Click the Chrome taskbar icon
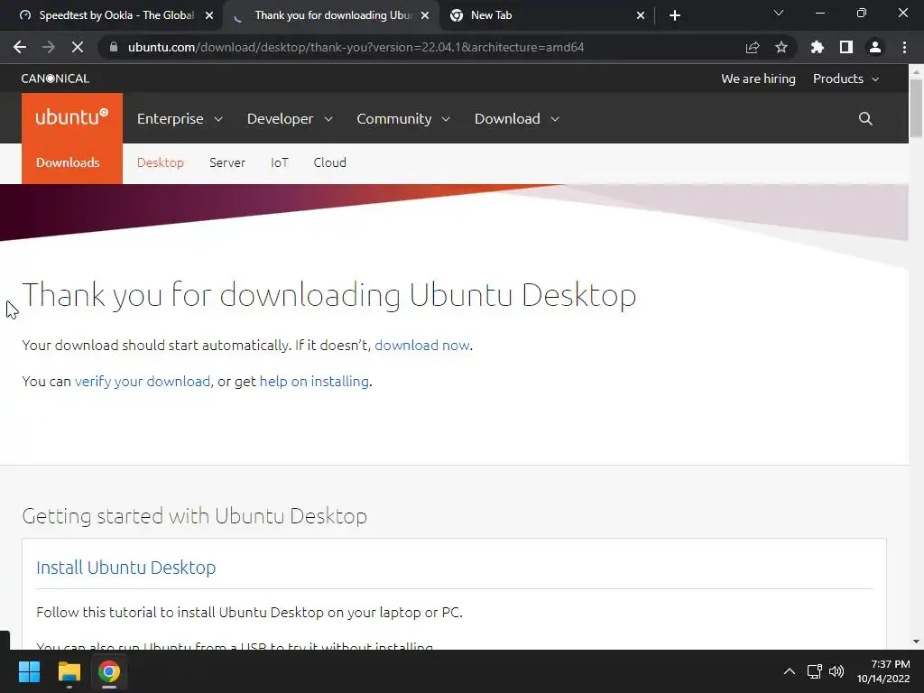Viewport: 924px width, 693px height. pos(109,671)
